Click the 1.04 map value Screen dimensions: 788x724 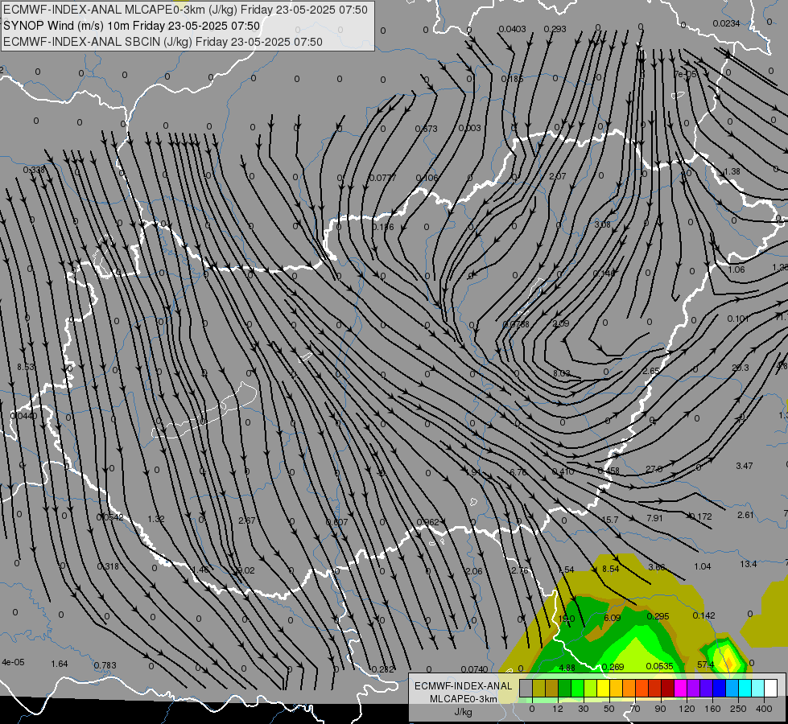click(703, 566)
